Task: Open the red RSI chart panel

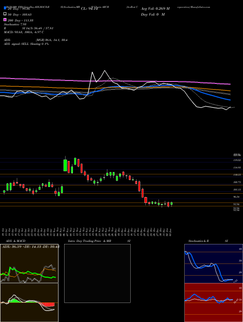Action: pyautogui.click(x=213, y=302)
